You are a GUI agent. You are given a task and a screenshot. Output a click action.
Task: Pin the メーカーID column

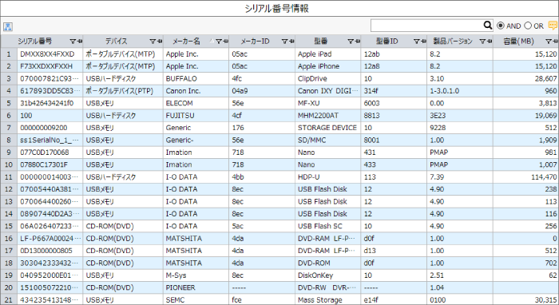point(291,42)
